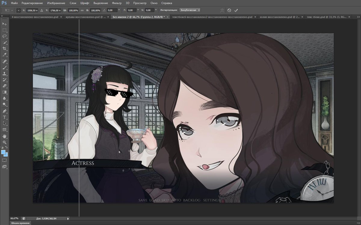Click the 66,67% zoom level field
Image resolution: width=361 pixels, height=225 pixels.
[15, 218]
